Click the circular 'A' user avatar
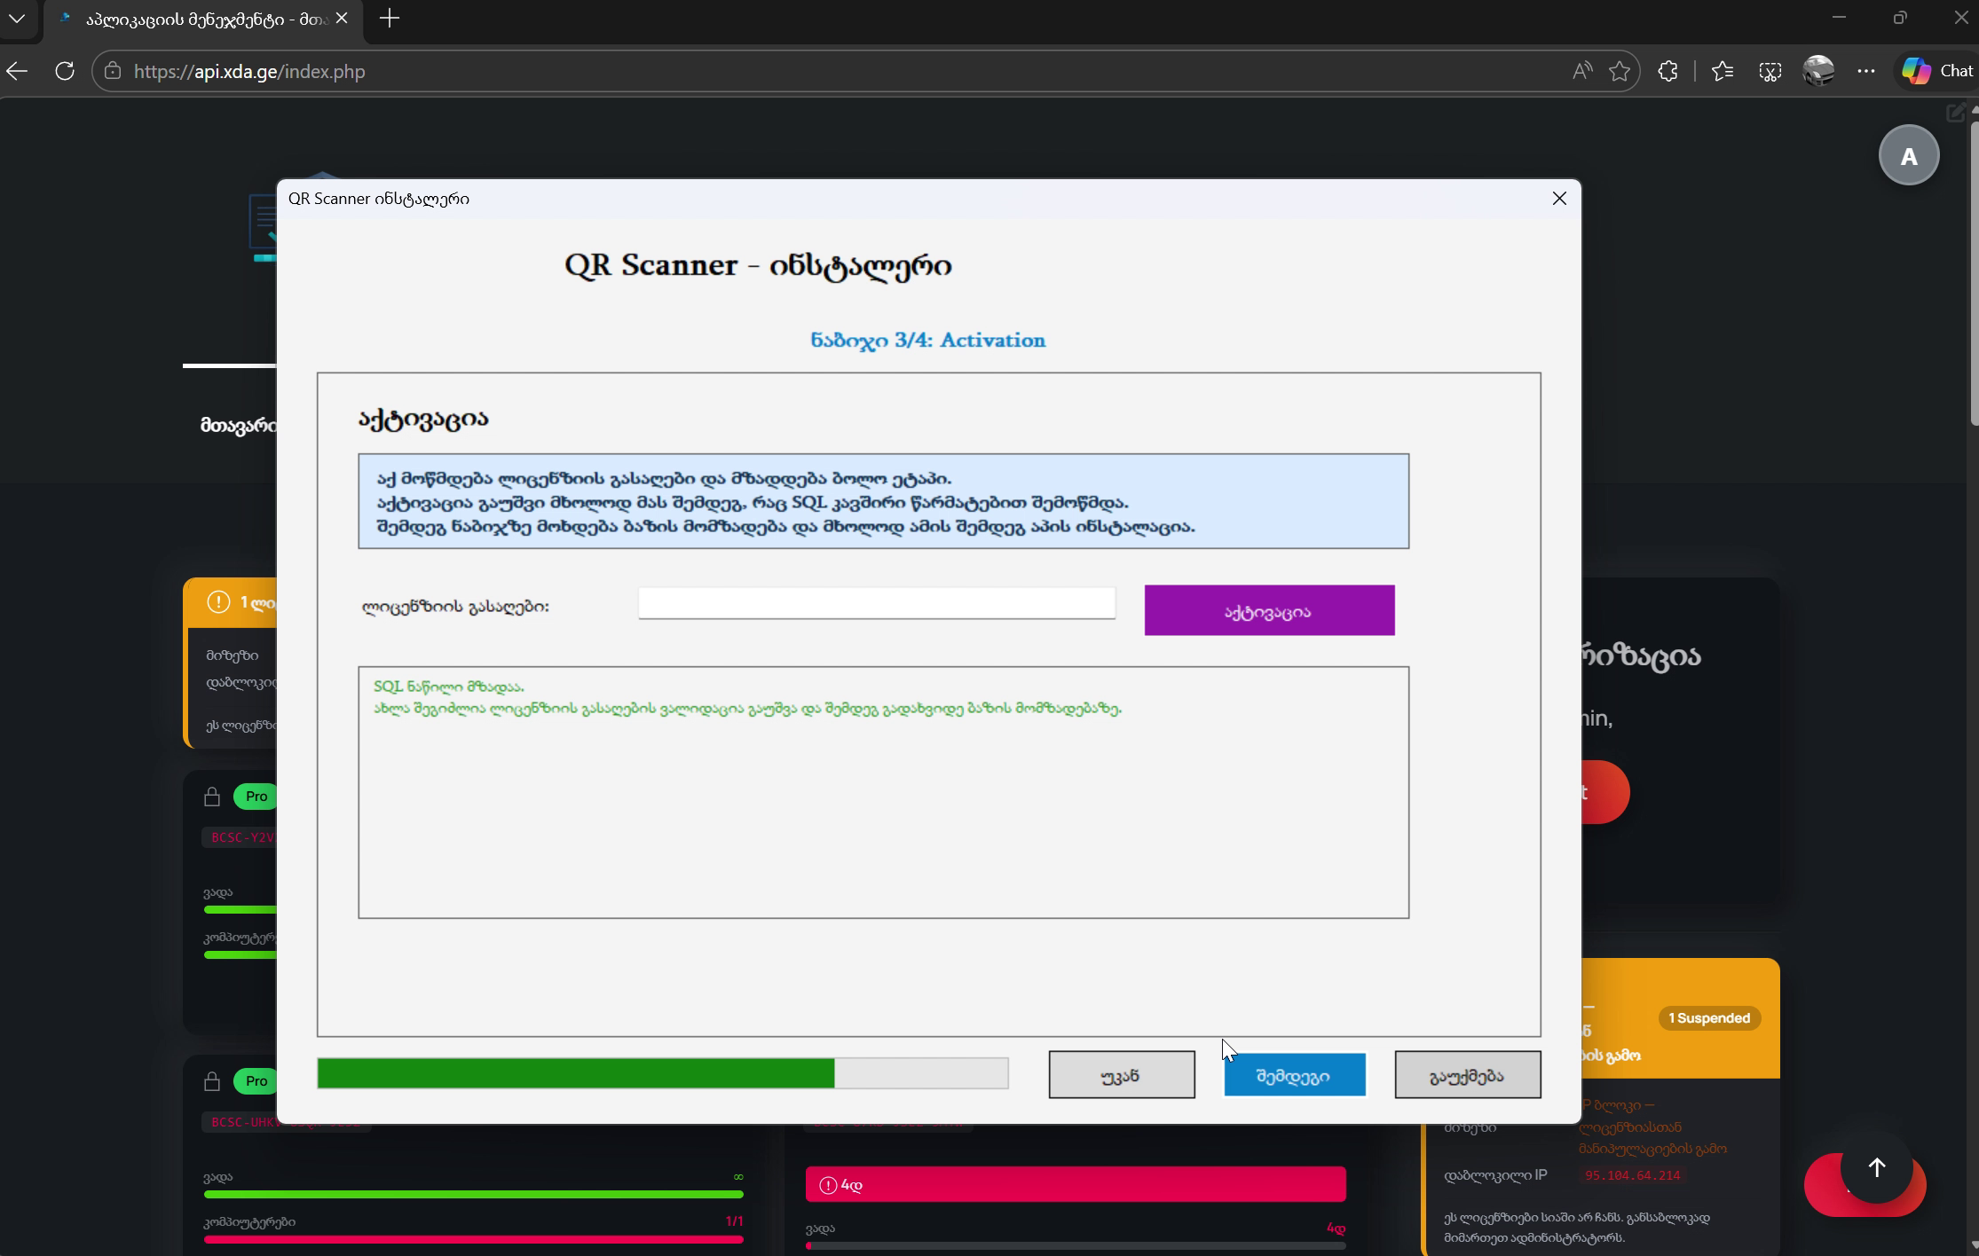The image size is (1979, 1256). (x=1909, y=155)
